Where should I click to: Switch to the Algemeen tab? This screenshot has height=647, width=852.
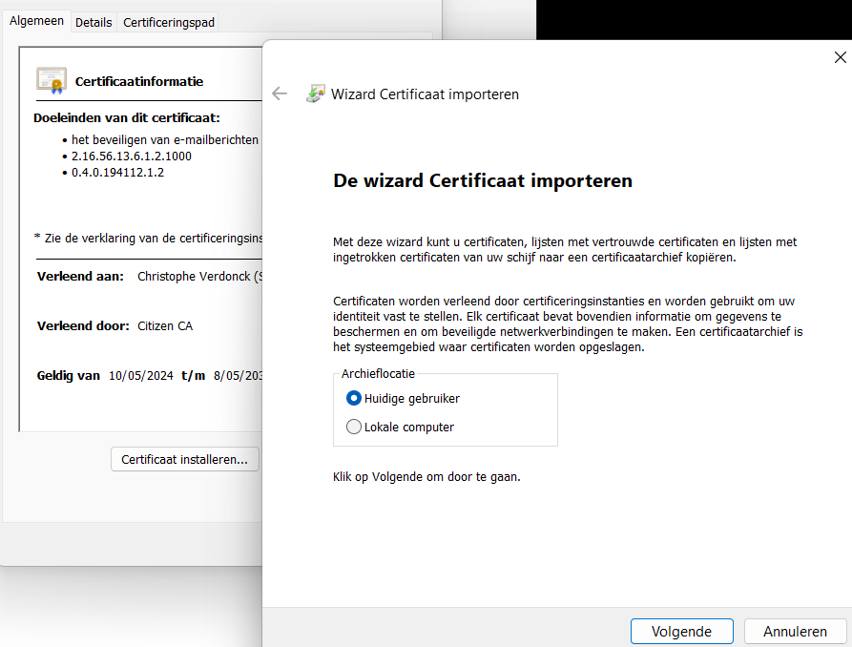[36, 21]
